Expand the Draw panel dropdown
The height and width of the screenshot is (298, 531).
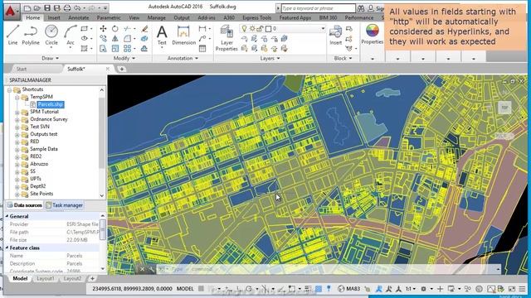50,58
